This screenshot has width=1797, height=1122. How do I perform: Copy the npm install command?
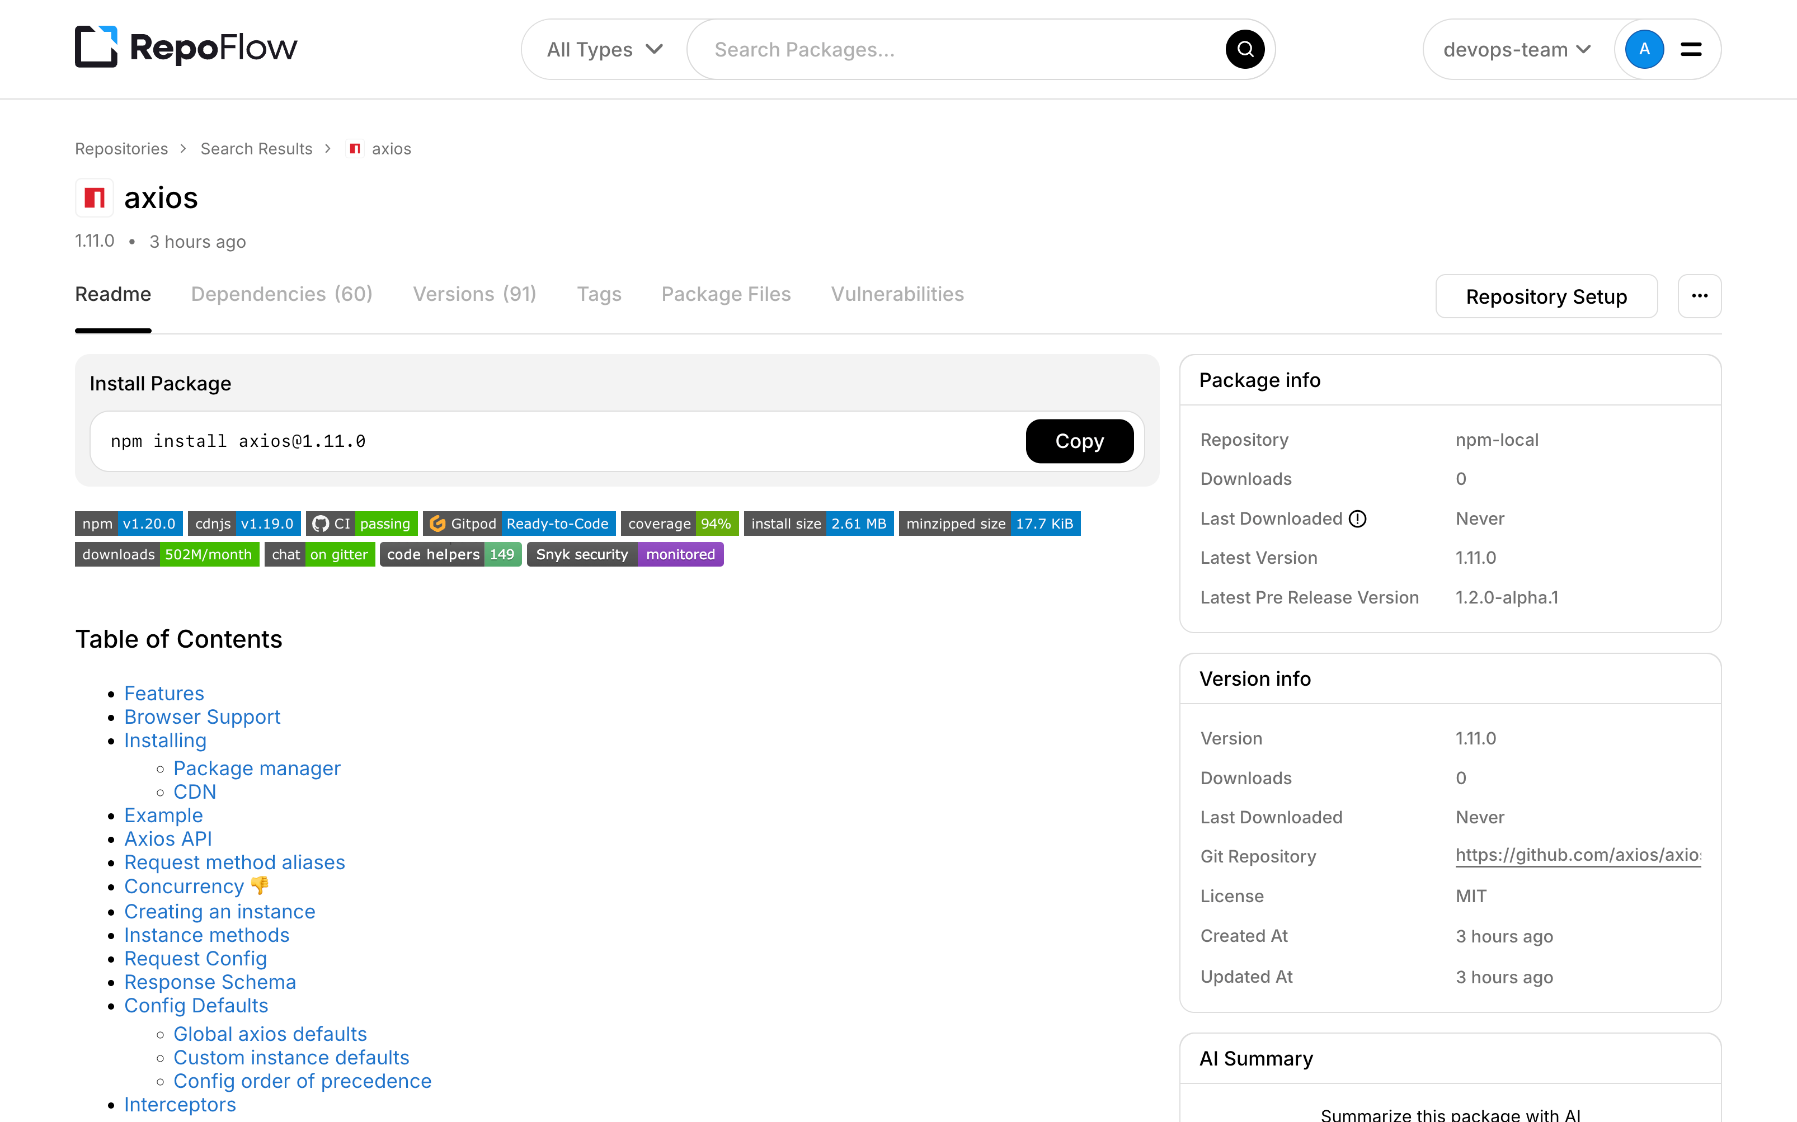pos(1079,441)
